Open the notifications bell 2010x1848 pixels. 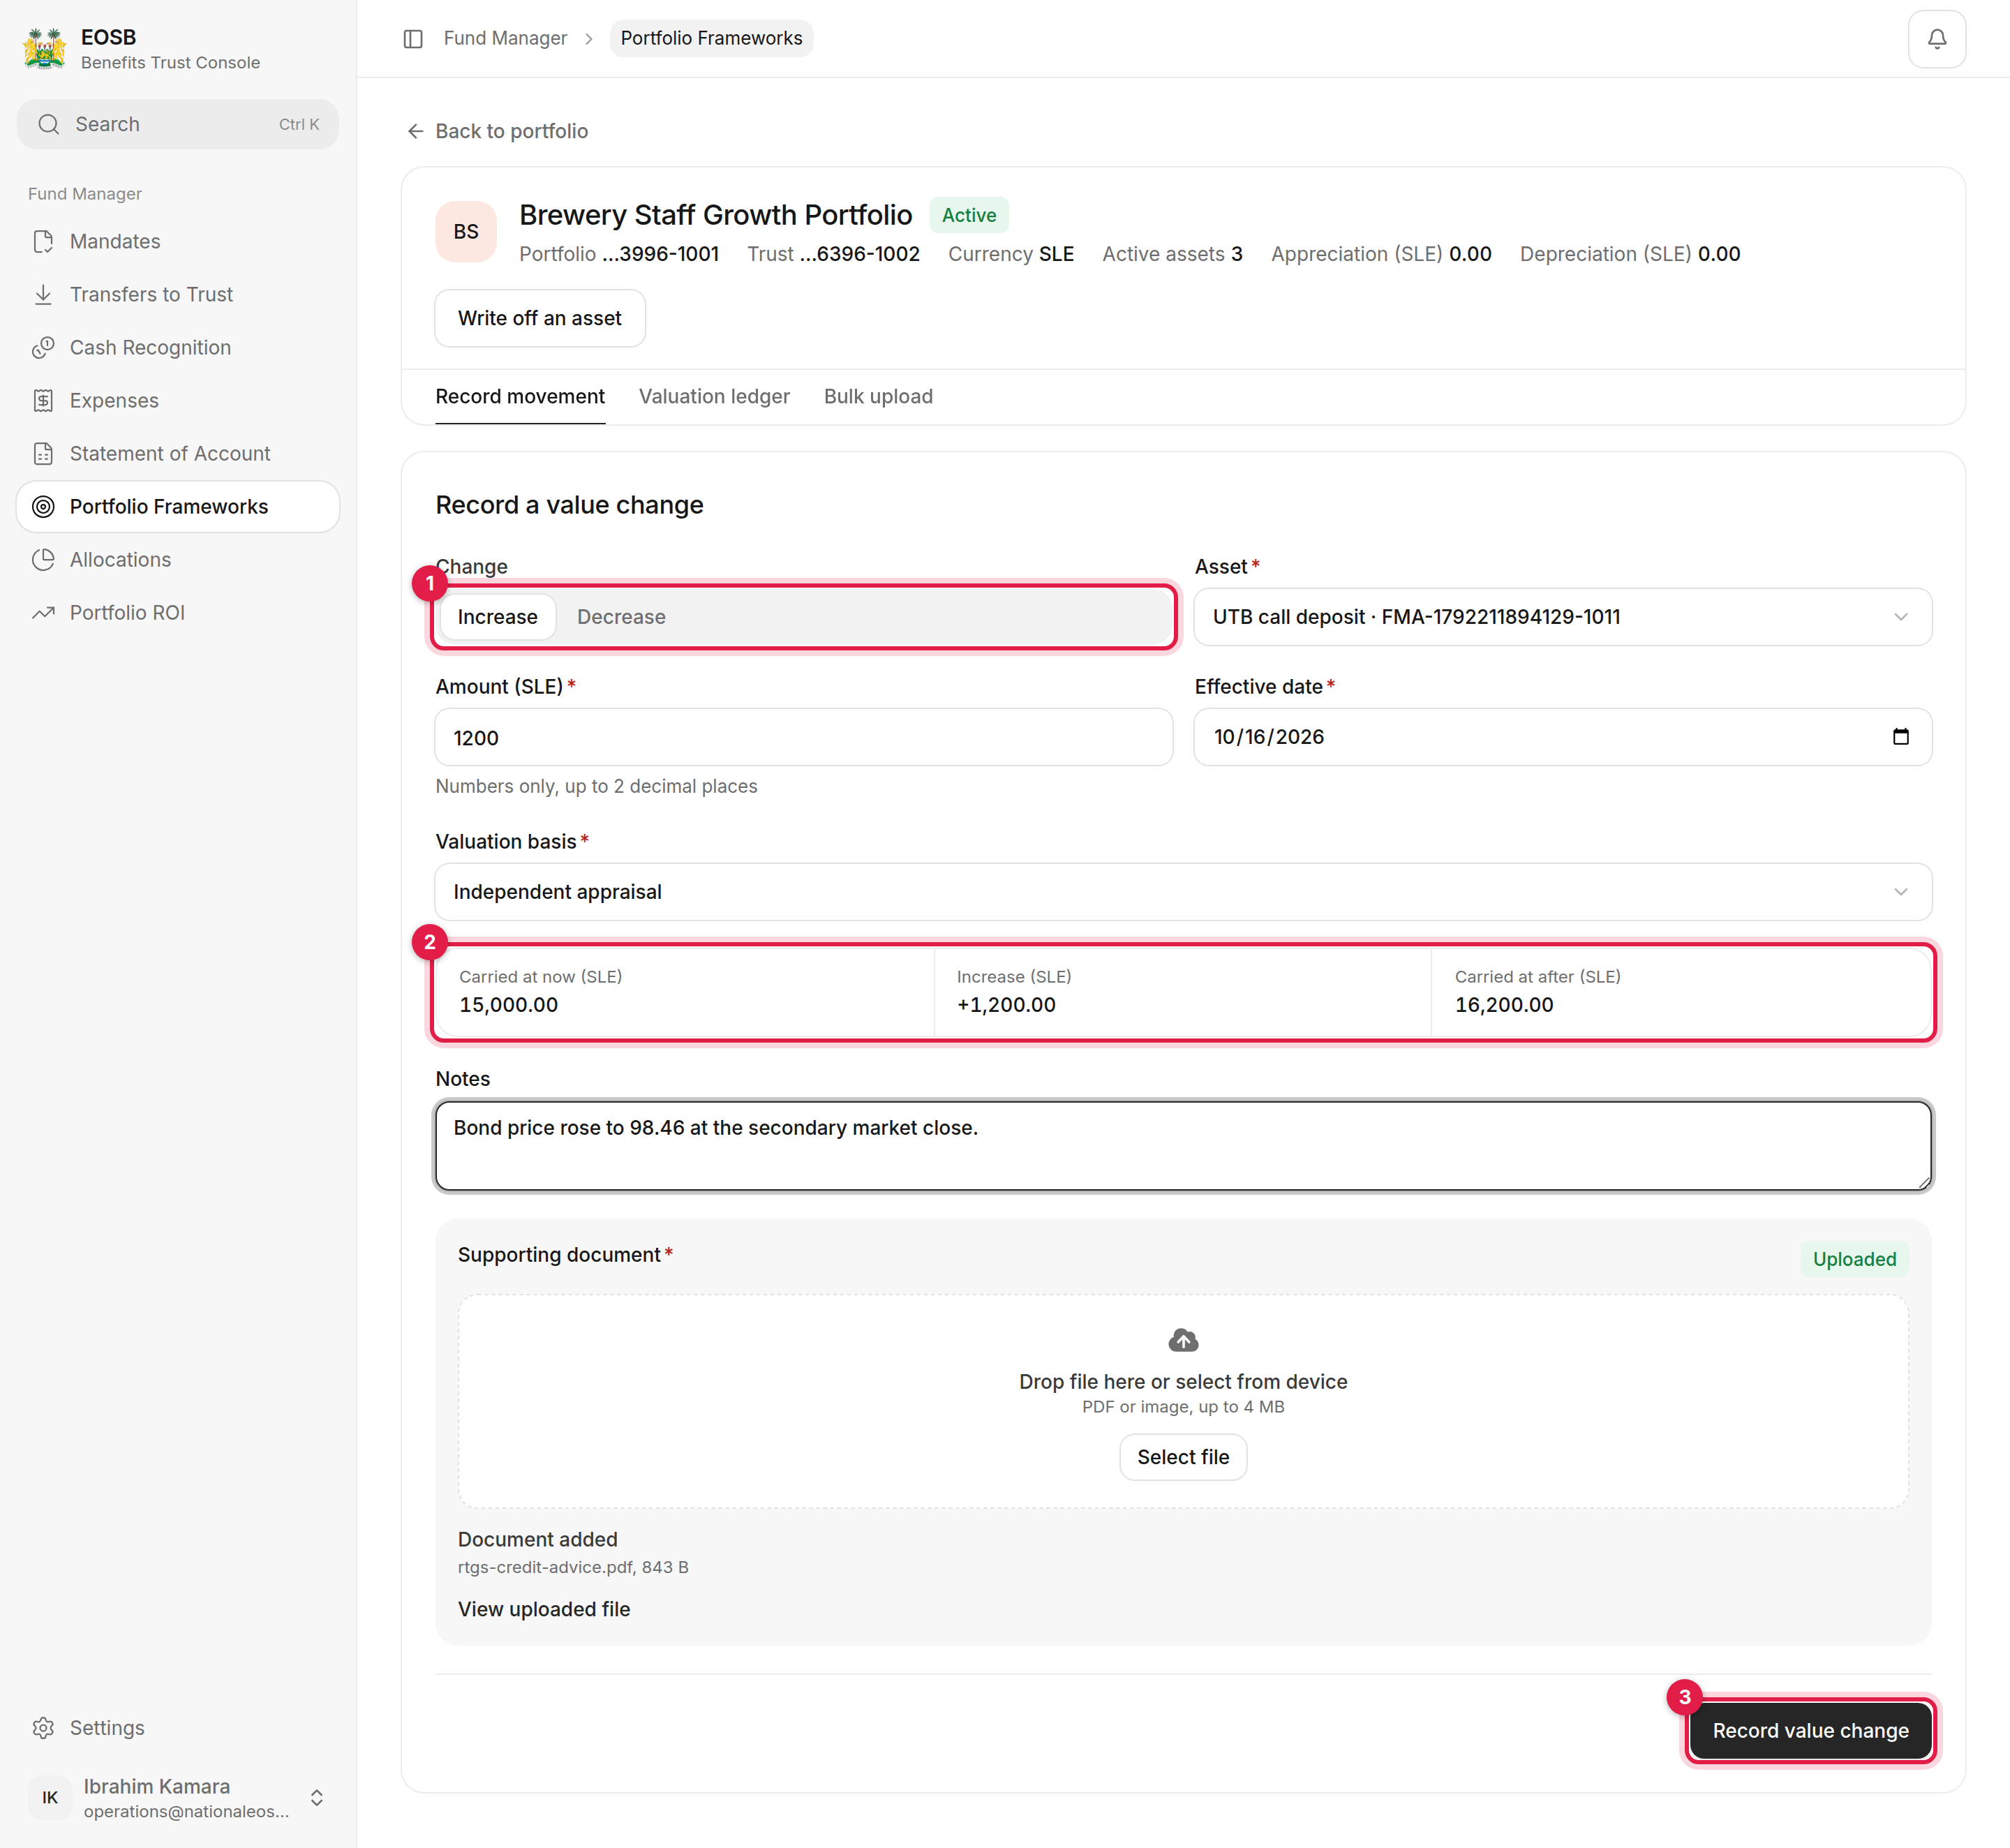(x=1936, y=39)
